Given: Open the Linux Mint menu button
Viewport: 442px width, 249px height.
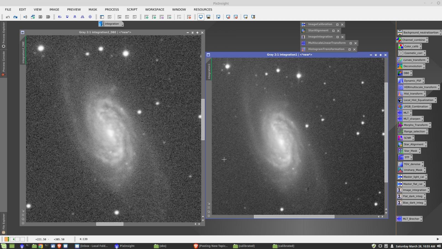Looking at the screenshot, I should pyautogui.click(x=4, y=246).
